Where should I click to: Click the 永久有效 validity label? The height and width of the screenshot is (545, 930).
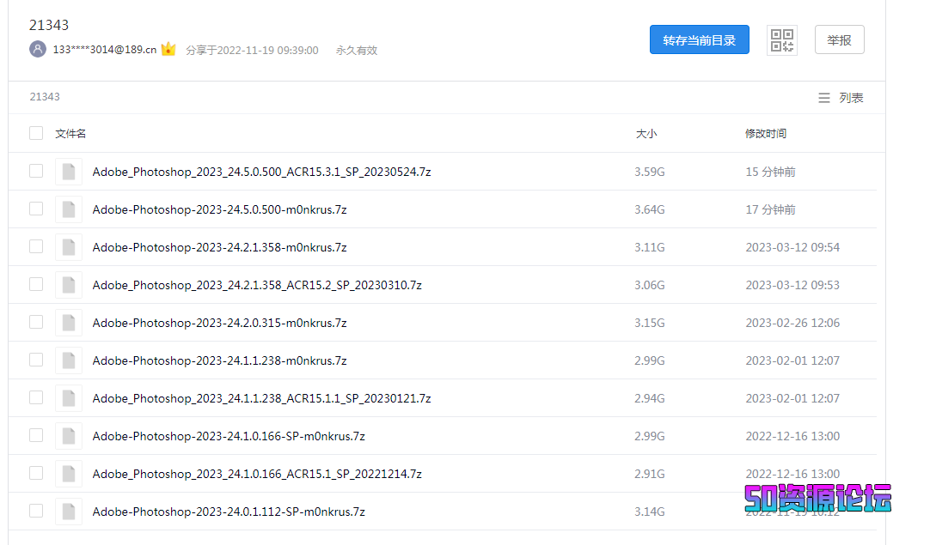[x=357, y=51]
